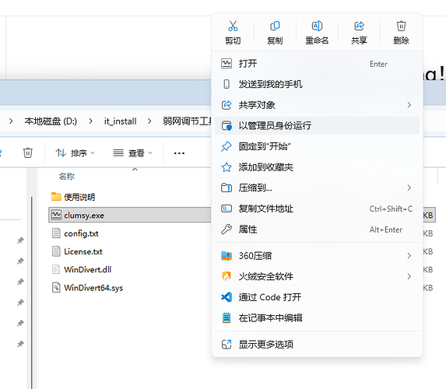
Task: Click the it_install breadcrumb segment
Action: point(121,121)
